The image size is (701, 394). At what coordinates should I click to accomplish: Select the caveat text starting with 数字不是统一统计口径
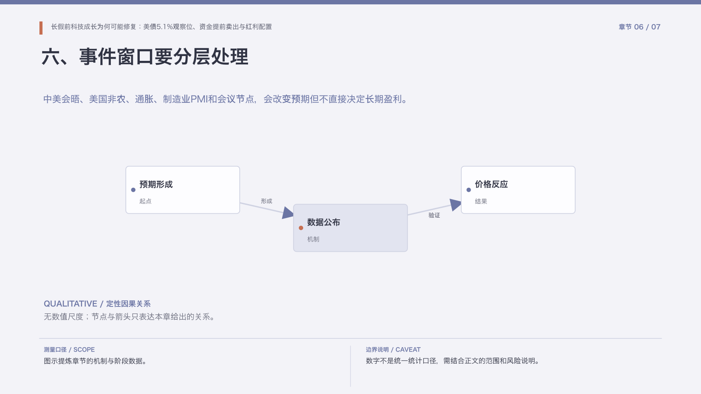pos(453,361)
